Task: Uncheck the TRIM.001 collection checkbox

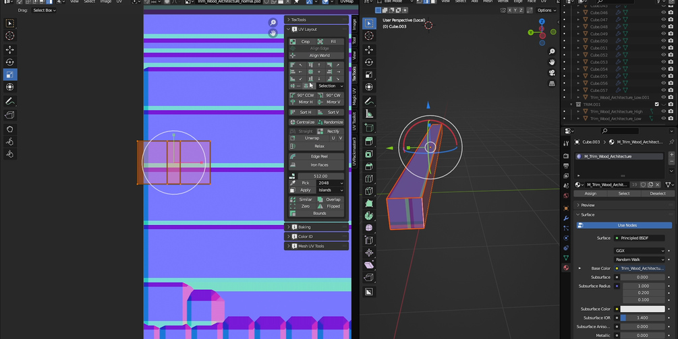Action: click(657, 104)
